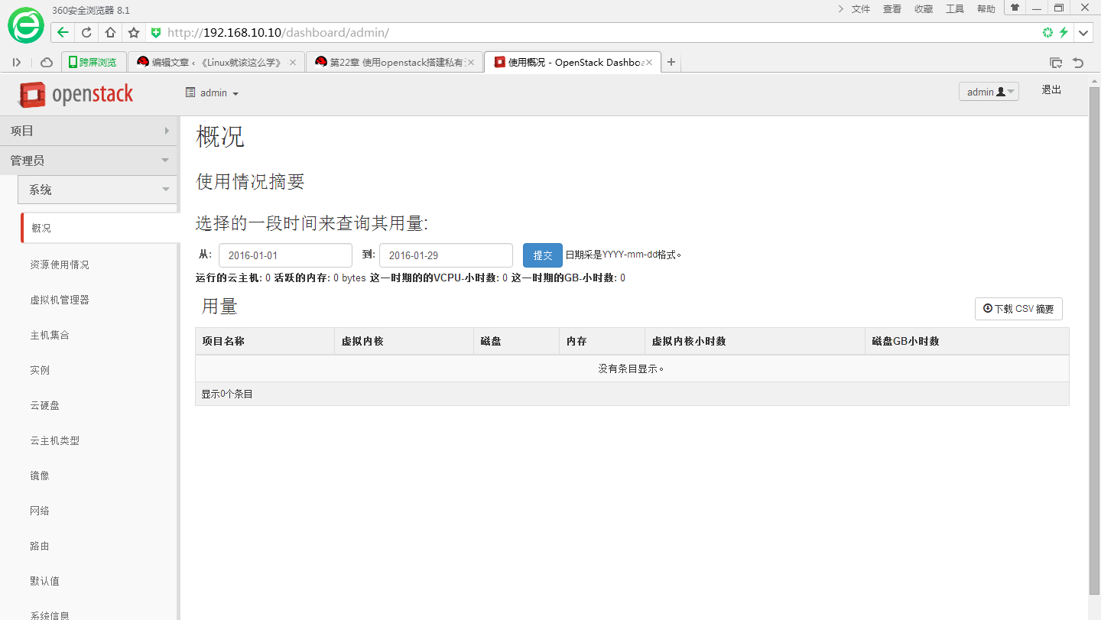The height and width of the screenshot is (620, 1101).
Task: Go to browser home page icon
Action: pyautogui.click(x=110, y=33)
